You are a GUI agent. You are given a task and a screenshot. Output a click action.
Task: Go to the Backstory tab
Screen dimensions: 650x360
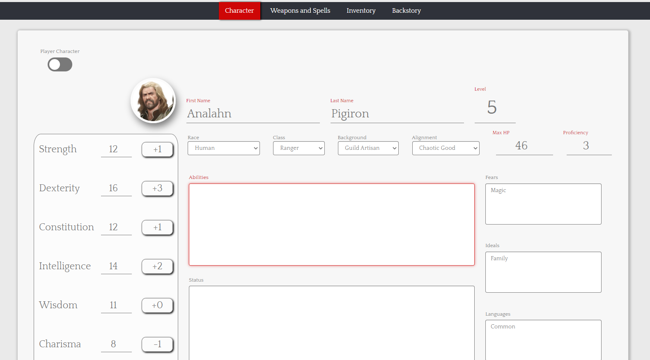tap(406, 11)
